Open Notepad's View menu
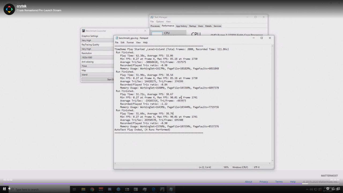 click(138, 42)
